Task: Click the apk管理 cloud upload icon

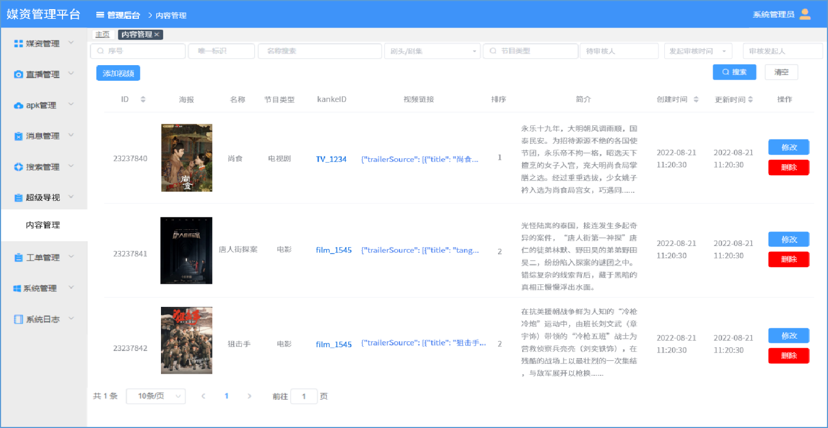Action: [18, 106]
